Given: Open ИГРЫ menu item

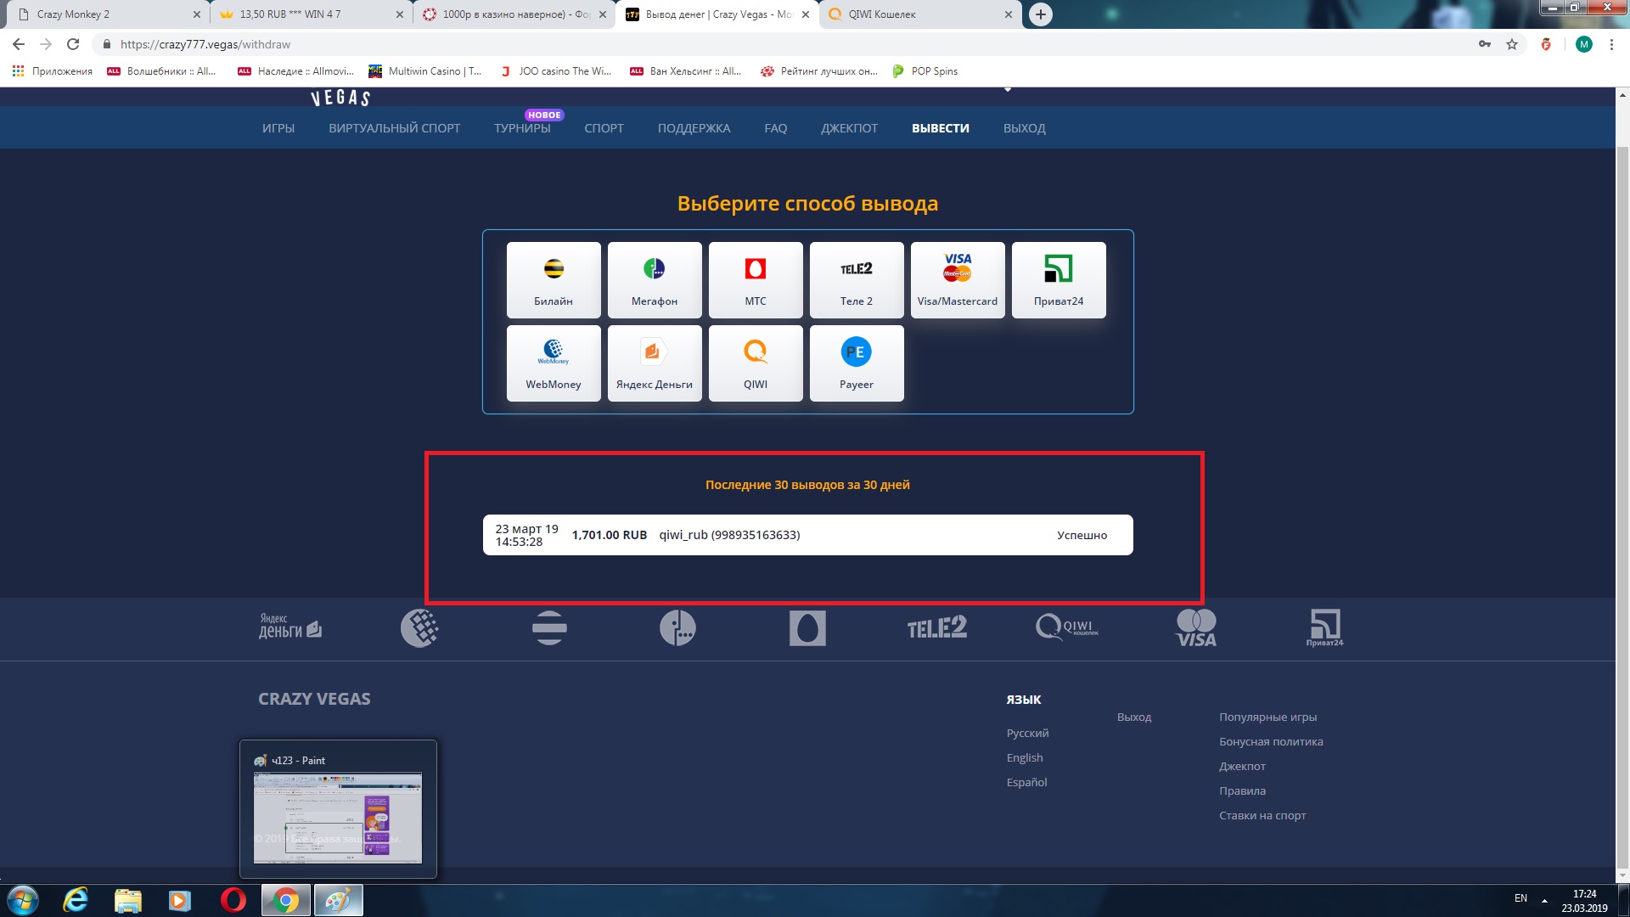Looking at the screenshot, I should tap(278, 128).
